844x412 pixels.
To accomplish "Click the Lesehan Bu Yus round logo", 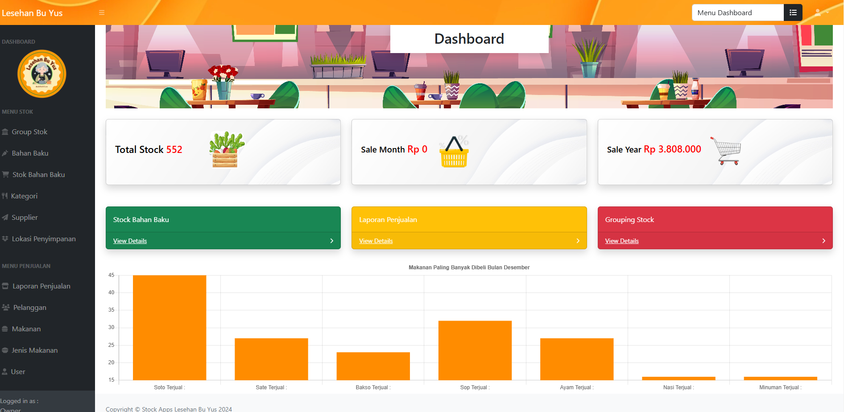I will coord(42,74).
